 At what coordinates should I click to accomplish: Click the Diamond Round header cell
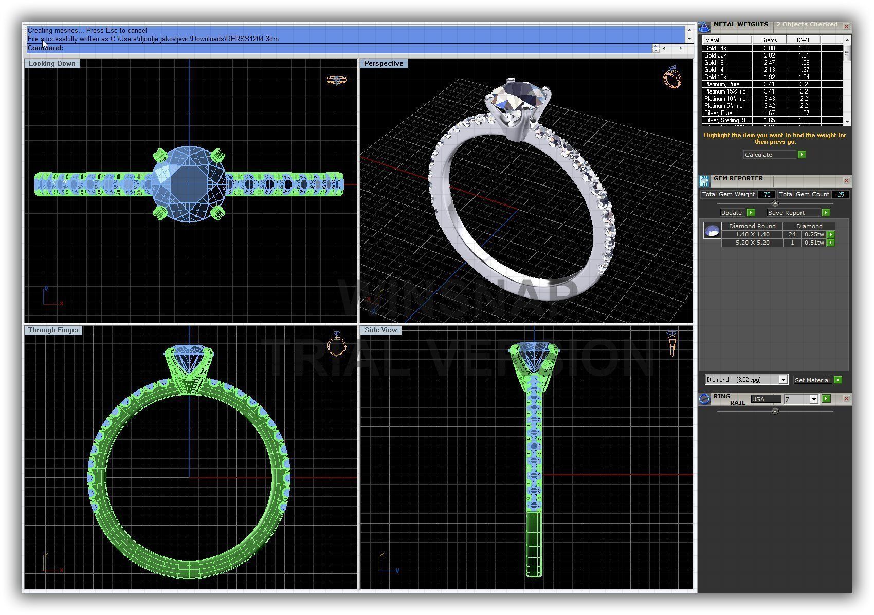(x=752, y=226)
